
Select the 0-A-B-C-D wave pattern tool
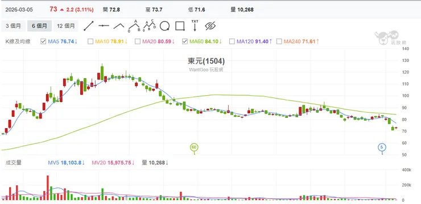[149, 26]
